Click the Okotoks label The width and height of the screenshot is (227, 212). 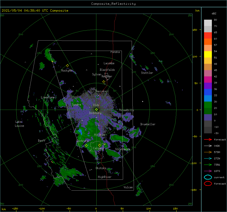[x=101, y=168]
